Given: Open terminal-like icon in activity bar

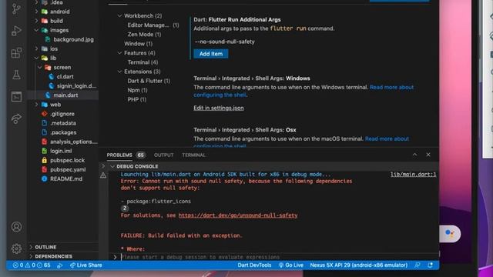Looking at the screenshot, I should [x=16, y=97].
